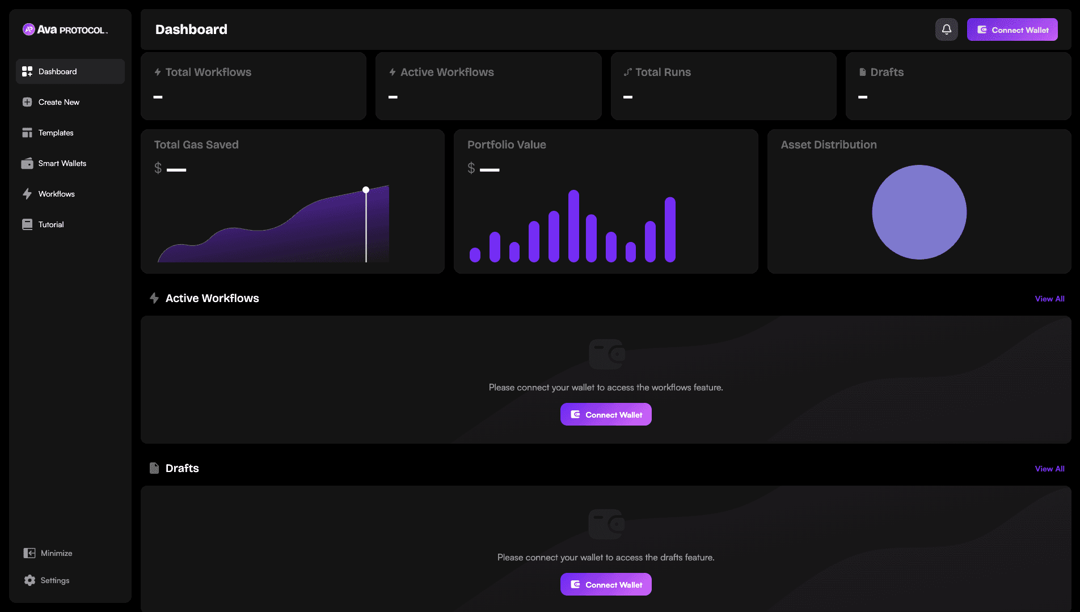Open notifications bell icon
The width and height of the screenshot is (1080, 612).
[x=946, y=29]
